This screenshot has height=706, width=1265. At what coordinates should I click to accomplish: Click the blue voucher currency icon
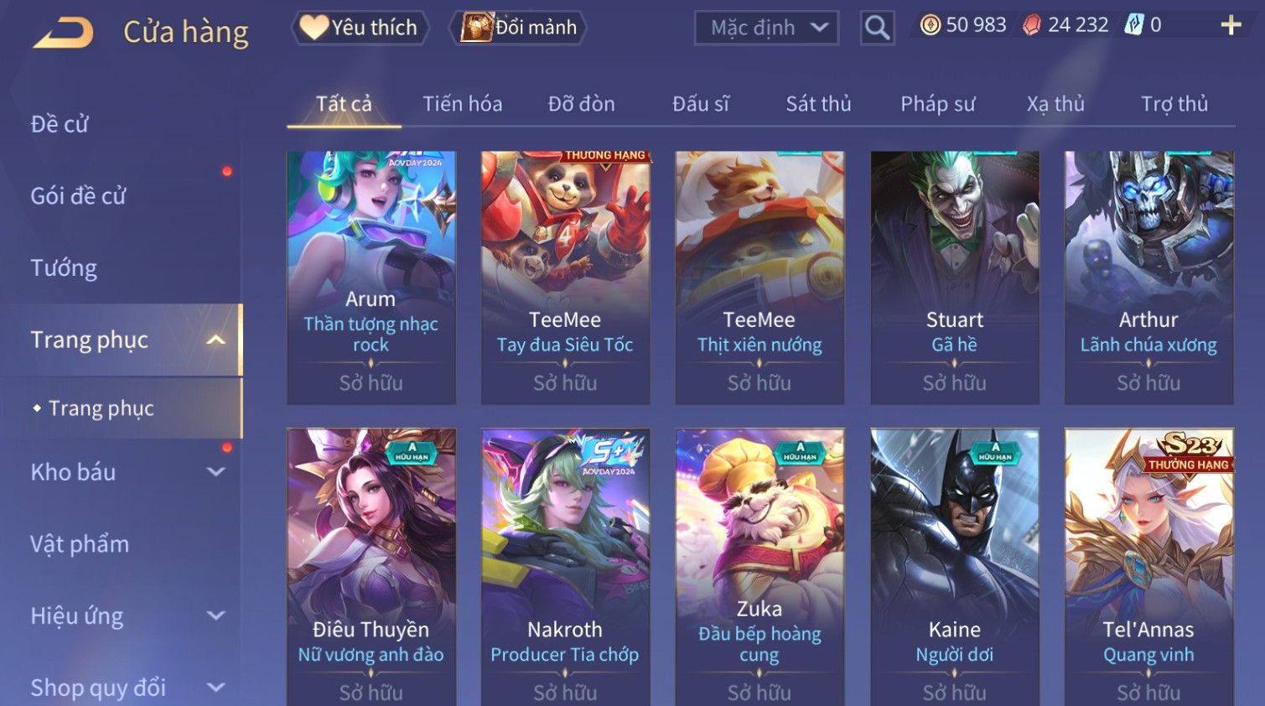pyautogui.click(x=1133, y=25)
